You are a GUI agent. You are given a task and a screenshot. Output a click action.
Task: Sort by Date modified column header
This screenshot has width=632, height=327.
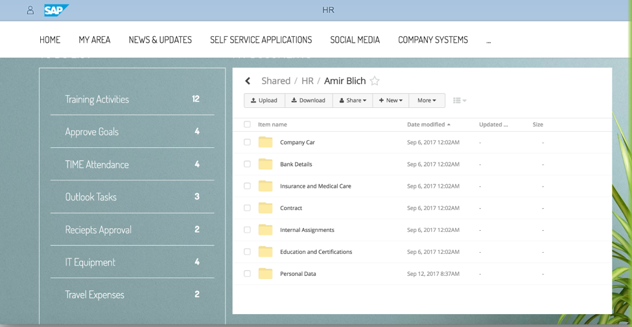[x=426, y=125]
